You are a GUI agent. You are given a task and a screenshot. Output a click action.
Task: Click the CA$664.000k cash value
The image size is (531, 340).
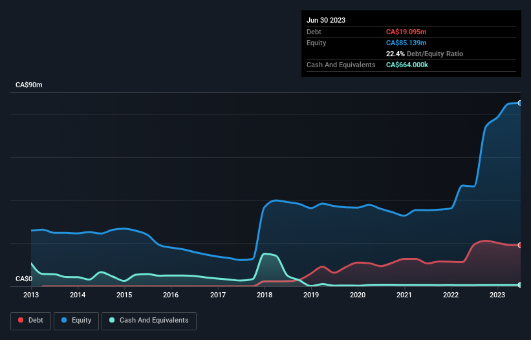click(407, 65)
